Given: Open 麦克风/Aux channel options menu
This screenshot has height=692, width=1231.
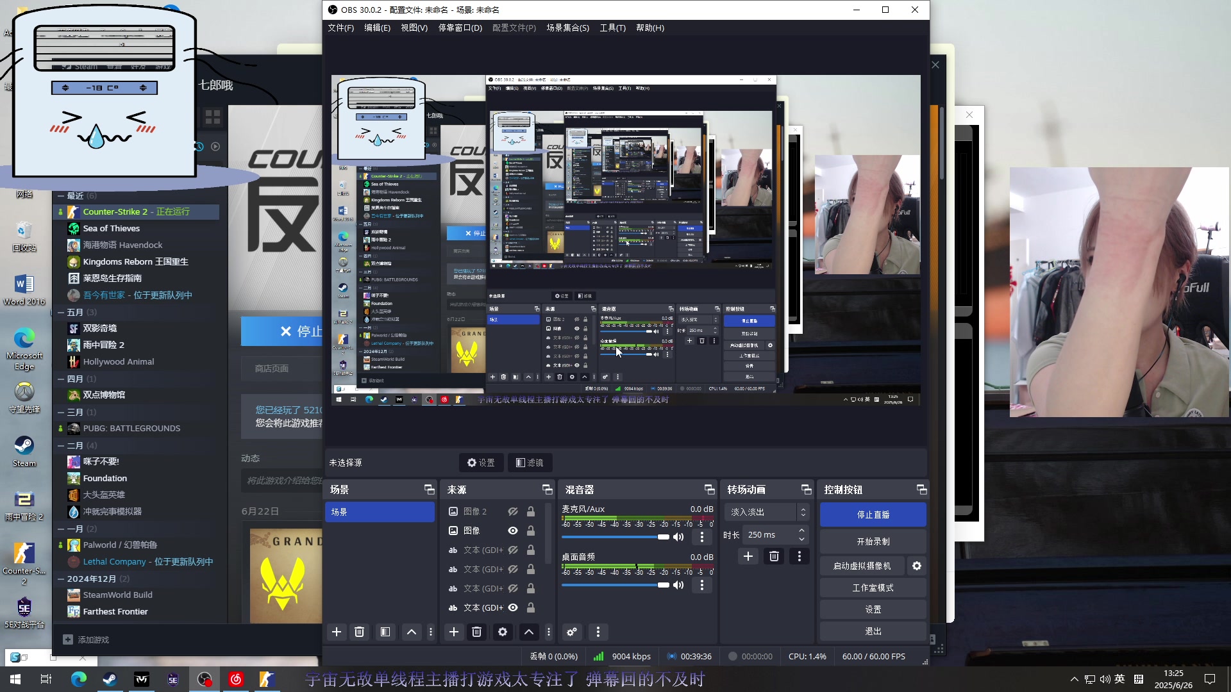Looking at the screenshot, I should click(702, 537).
